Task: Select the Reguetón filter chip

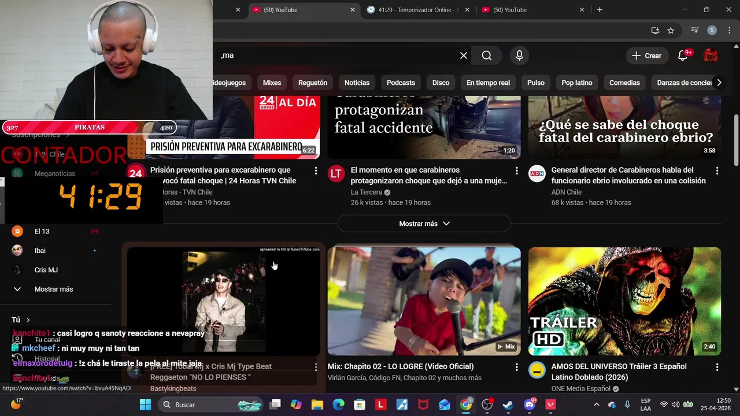Action: [x=313, y=83]
